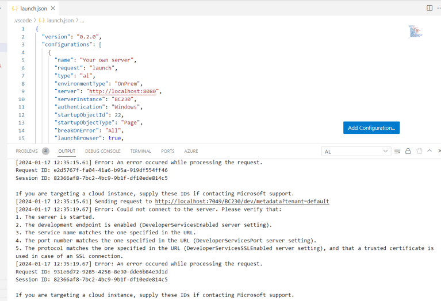
Task: Click line number 9 in gutter
Action: point(23,91)
